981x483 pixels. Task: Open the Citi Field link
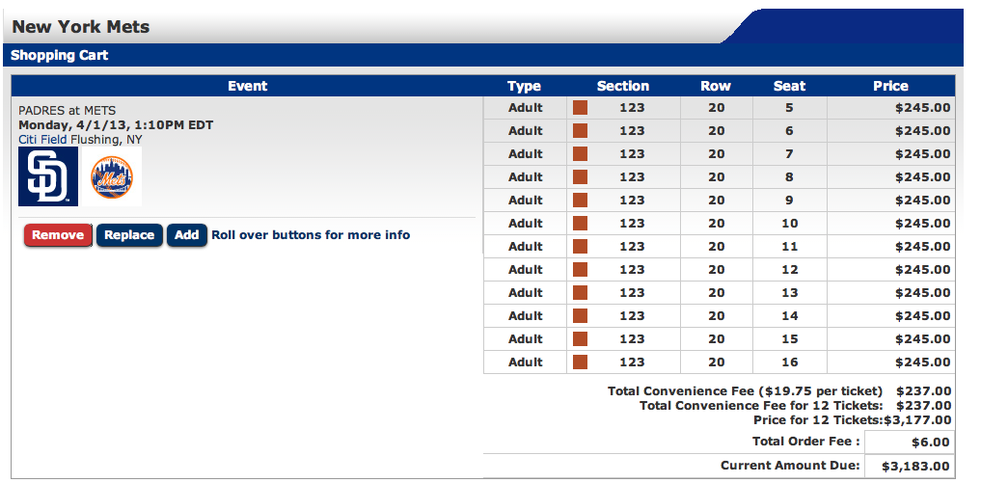click(43, 140)
